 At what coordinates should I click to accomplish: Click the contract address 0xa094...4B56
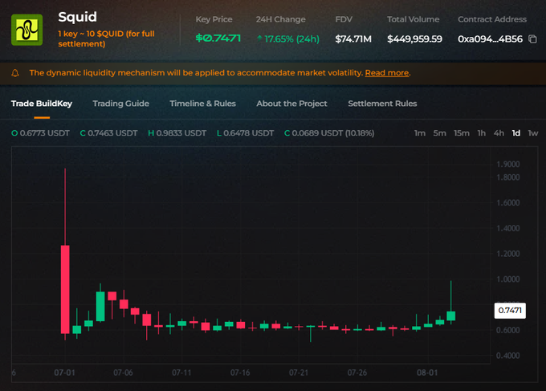(490, 39)
